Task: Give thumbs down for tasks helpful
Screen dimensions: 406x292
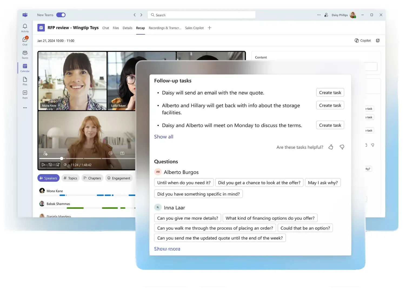Action: (x=342, y=147)
